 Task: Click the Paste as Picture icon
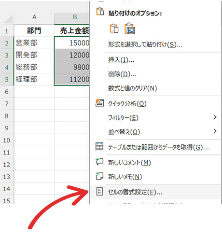130,28
